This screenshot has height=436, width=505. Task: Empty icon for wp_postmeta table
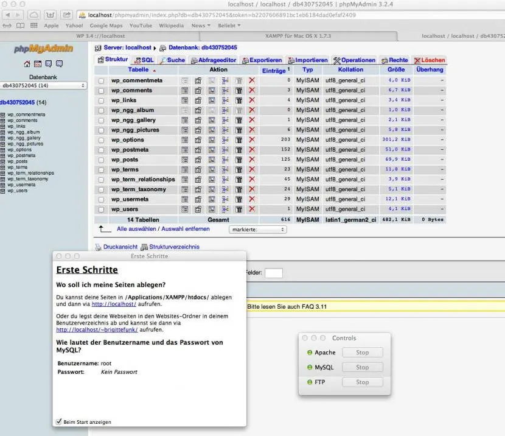coord(239,150)
